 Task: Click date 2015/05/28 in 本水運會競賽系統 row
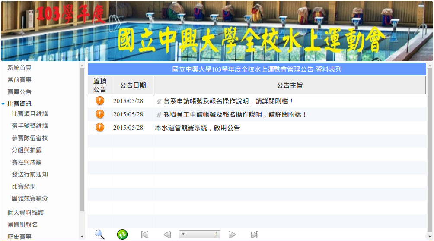[128, 128]
